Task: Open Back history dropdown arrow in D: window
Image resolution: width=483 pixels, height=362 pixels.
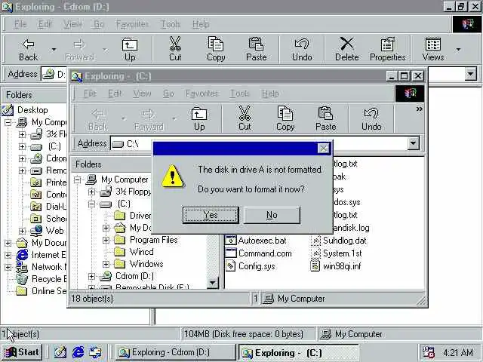Action: 54,50
